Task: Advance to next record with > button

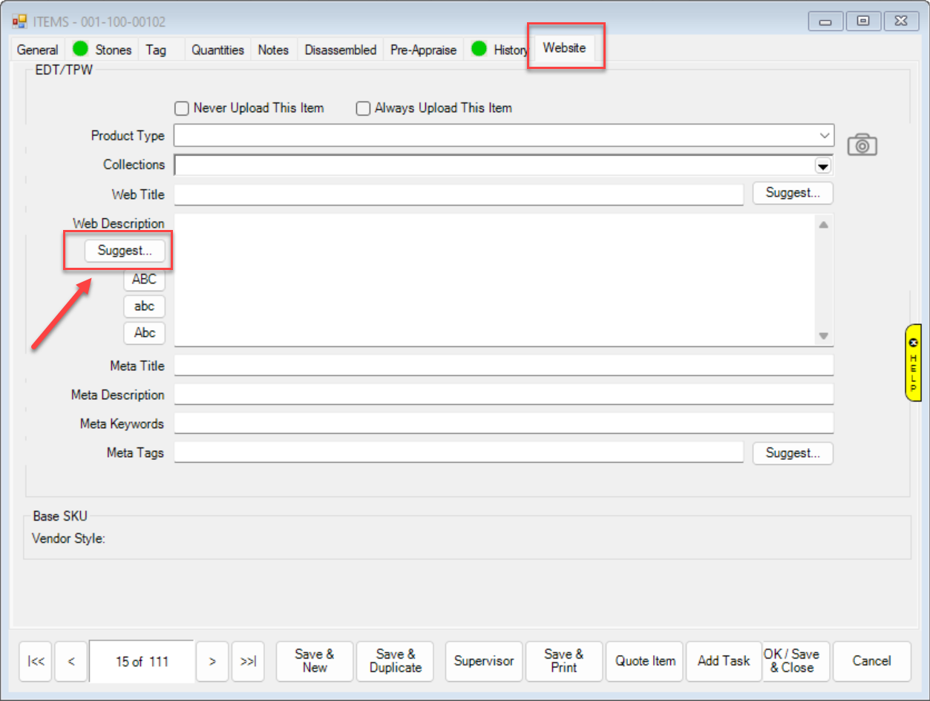Action: 212,661
